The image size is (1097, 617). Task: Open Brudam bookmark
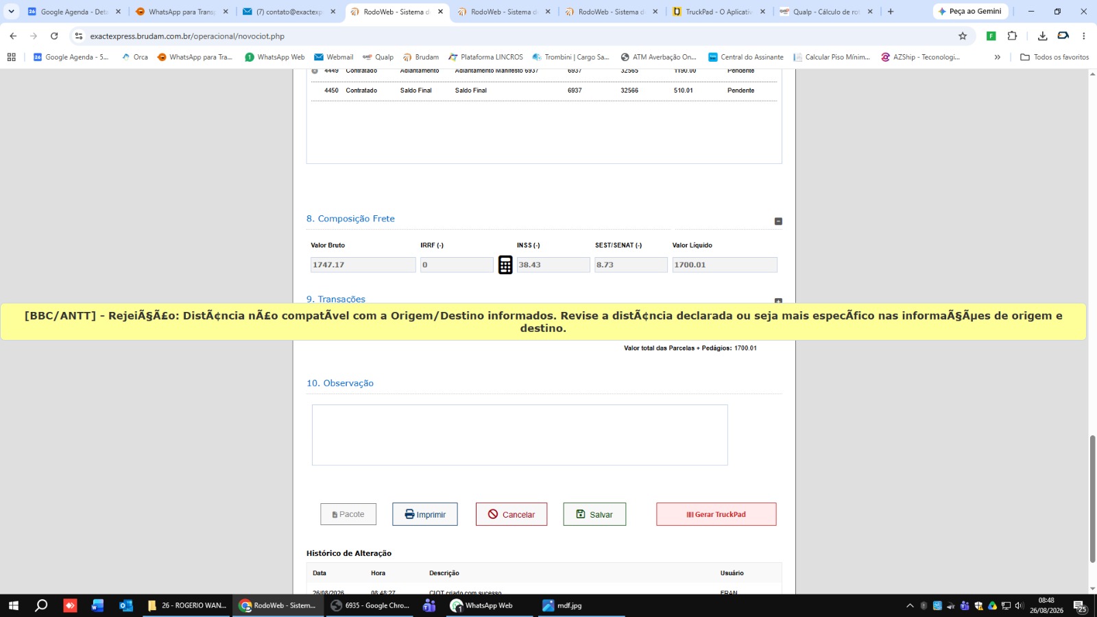pos(421,57)
